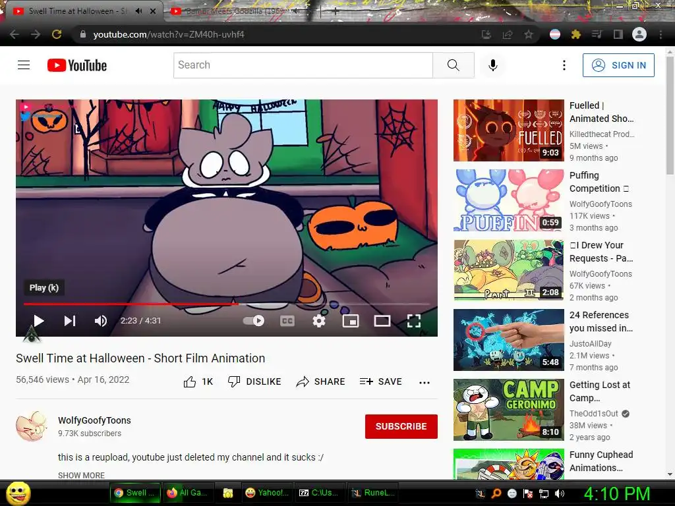This screenshot has height=506, width=675.
Task: Open the Yahoo! taskbar window
Action: point(266,493)
